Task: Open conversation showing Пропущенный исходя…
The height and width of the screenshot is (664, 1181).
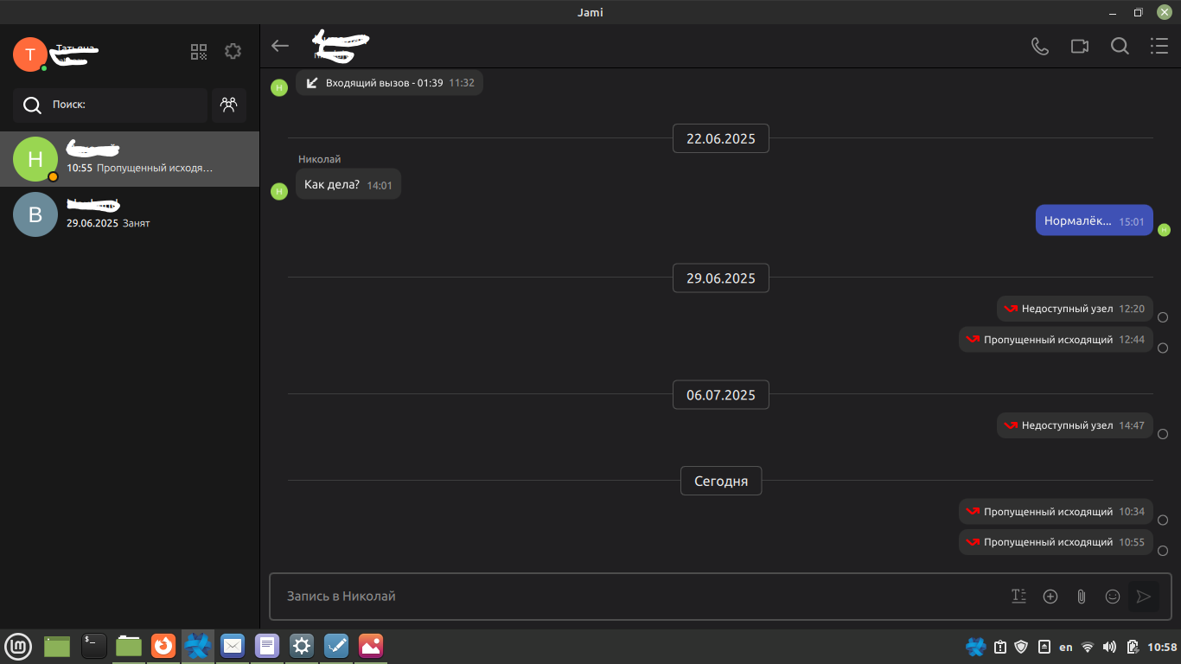Action: click(x=130, y=159)
